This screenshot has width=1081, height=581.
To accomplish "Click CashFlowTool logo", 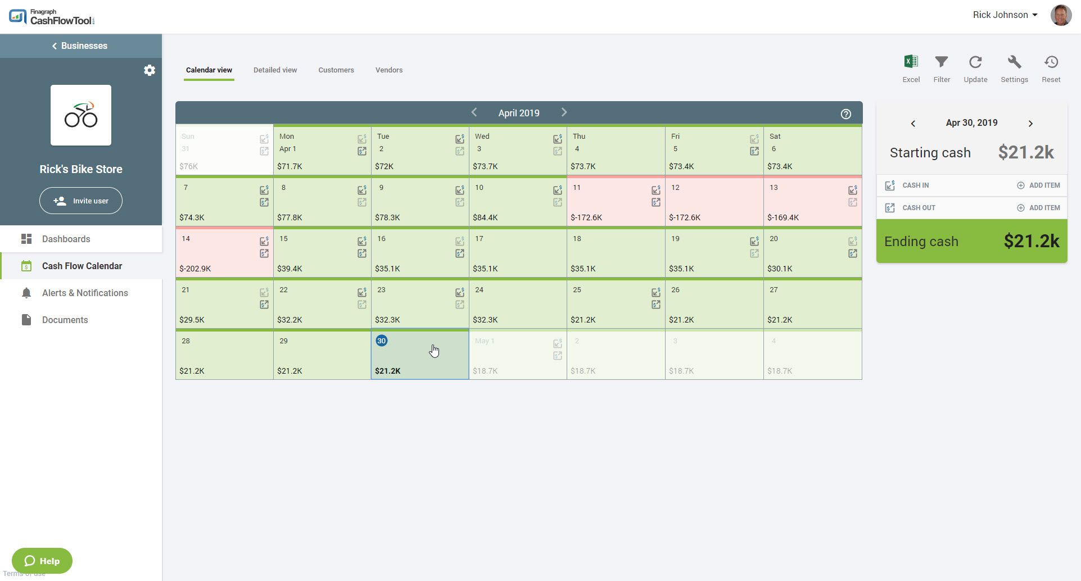I will tap(52, 17).
